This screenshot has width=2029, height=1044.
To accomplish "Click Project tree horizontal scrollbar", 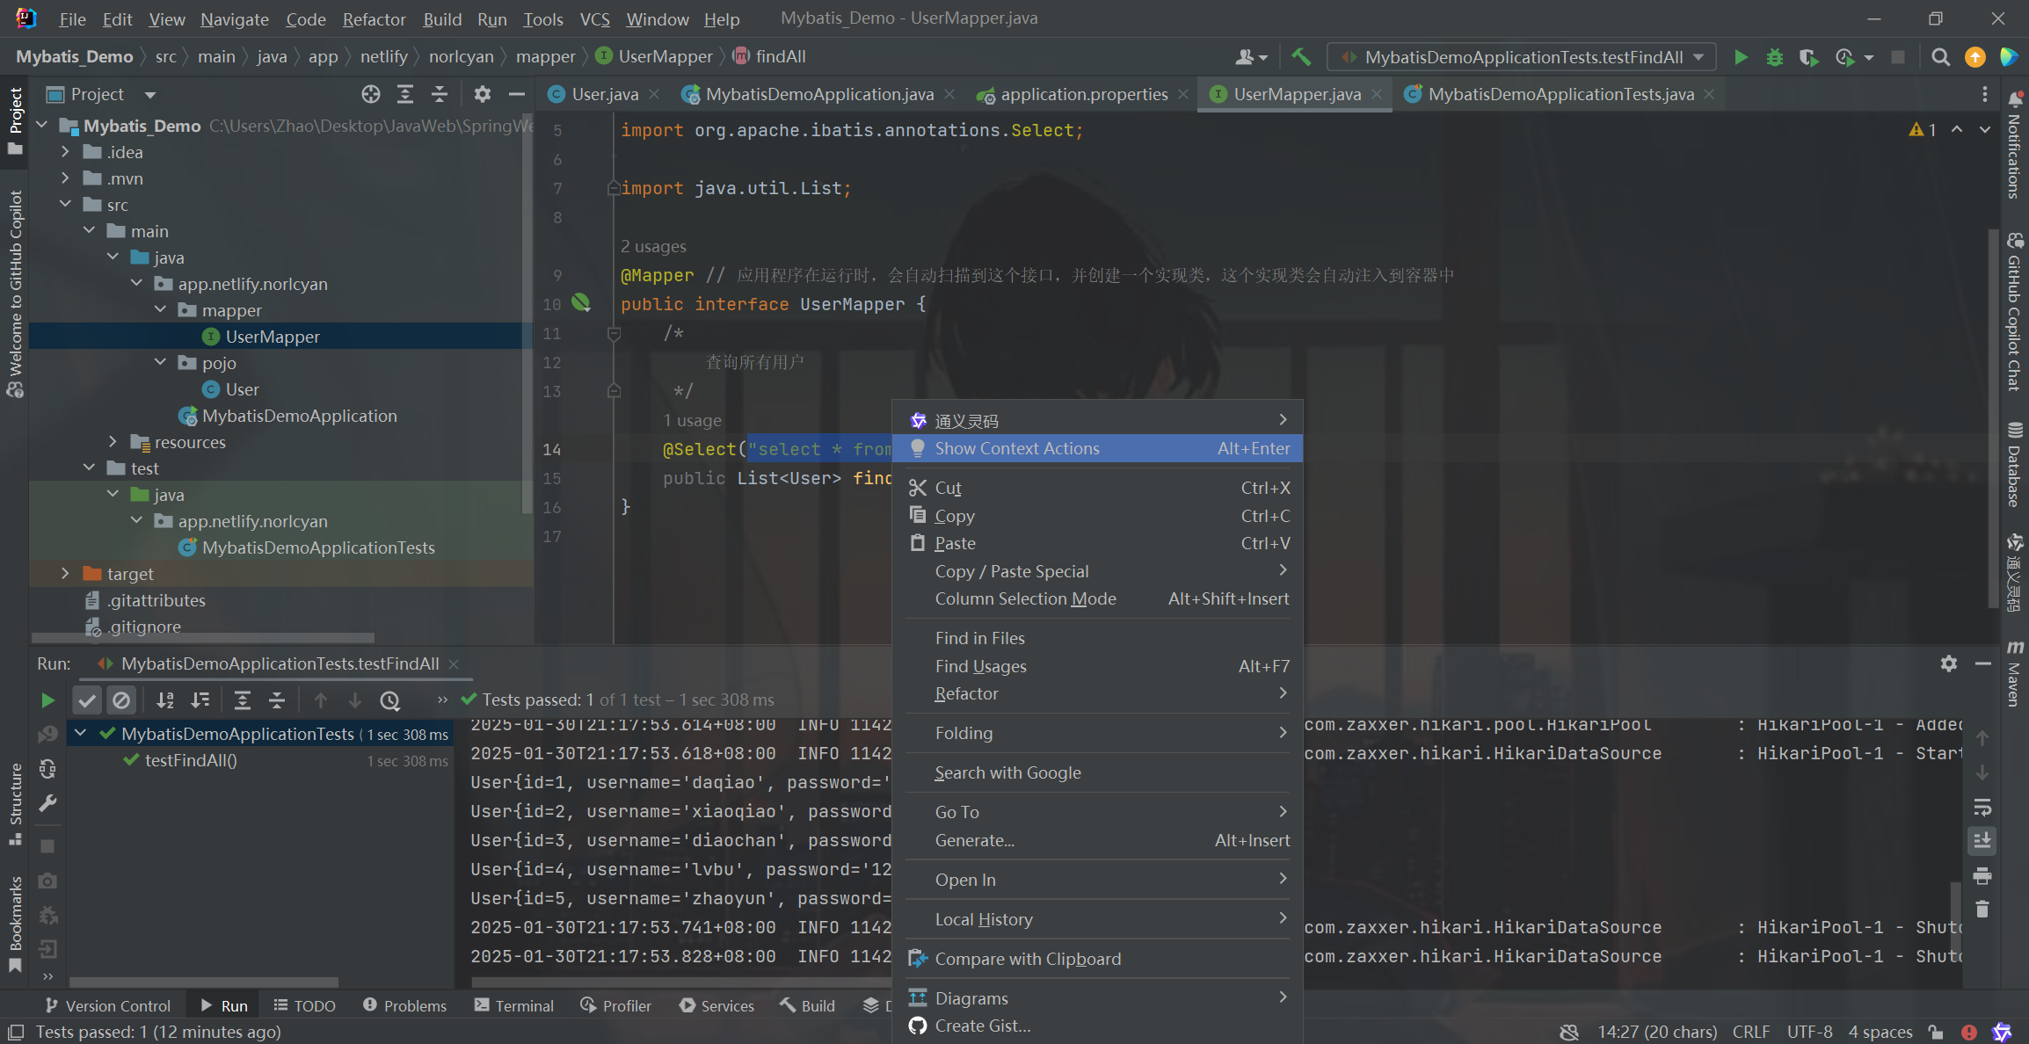I will click(203, 638).
